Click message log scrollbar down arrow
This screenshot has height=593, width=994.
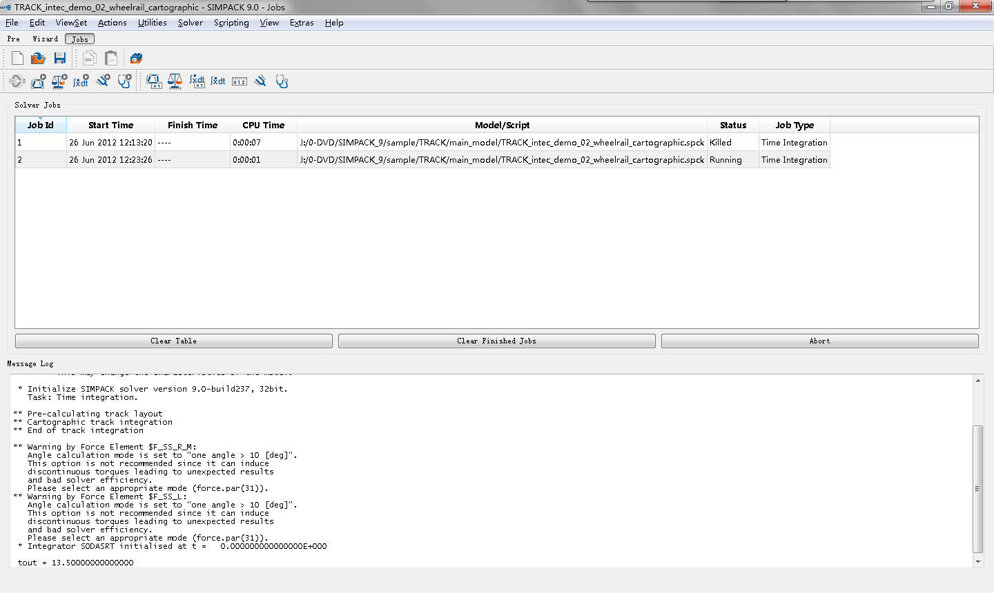[x=977, y=562]
